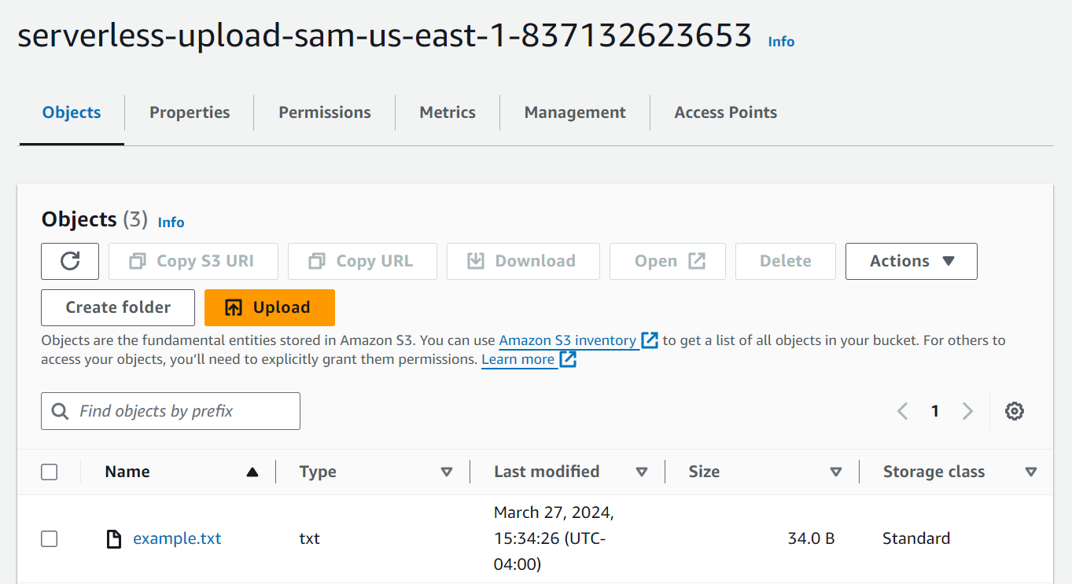Image resolution: width=1072 pixels, height=584 pixels.
Task: Click the Storage class column header
Action: (934, 472)
